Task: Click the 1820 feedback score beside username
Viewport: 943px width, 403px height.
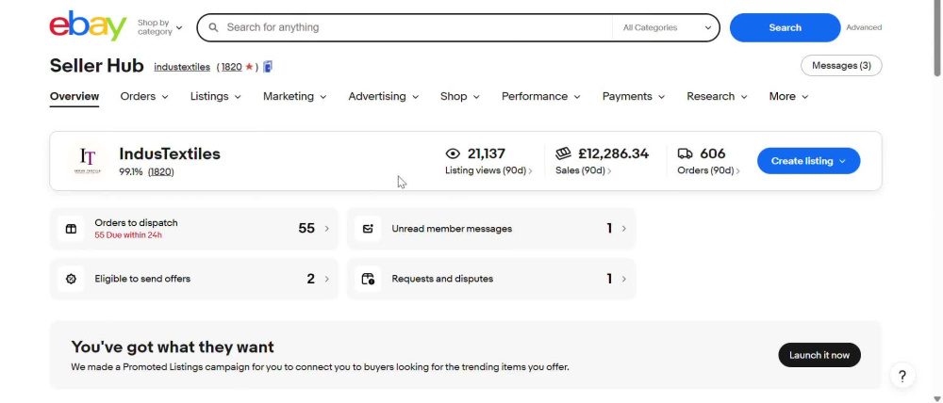Action: (232, 67)
